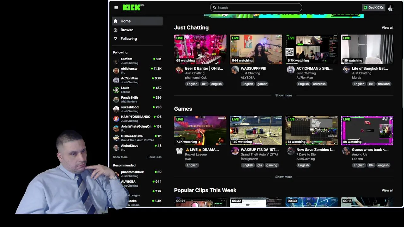Viewport: 404px width, 227px height.
Task: Expand Games section with Show more
Action: pyautogui.click(x=283, y=177)
